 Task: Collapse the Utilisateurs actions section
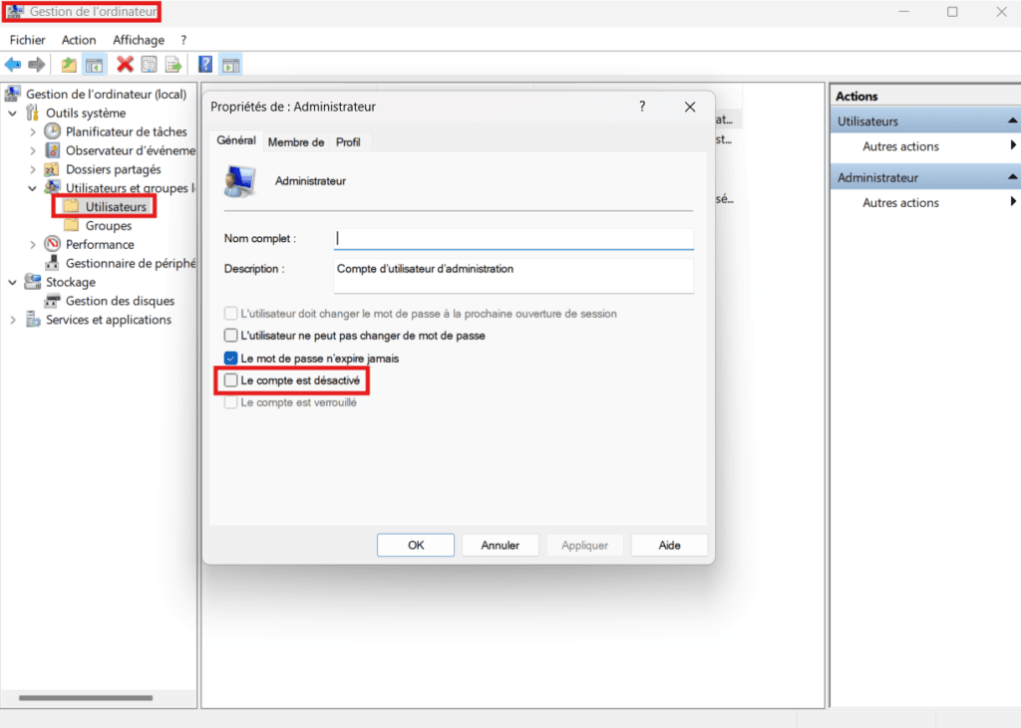1011,120
